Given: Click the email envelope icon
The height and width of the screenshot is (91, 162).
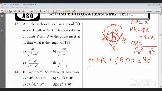Looking at the screenshot, I should coord(14,11).
